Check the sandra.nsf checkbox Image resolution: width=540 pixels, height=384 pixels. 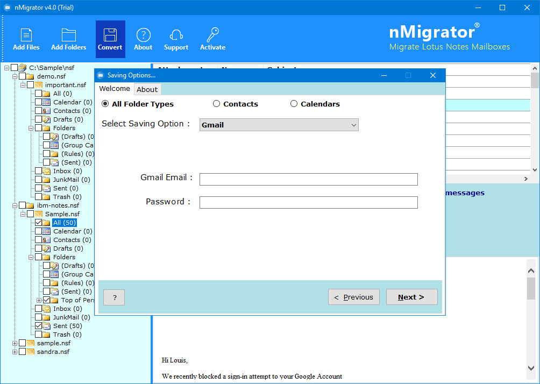(22, 352)
